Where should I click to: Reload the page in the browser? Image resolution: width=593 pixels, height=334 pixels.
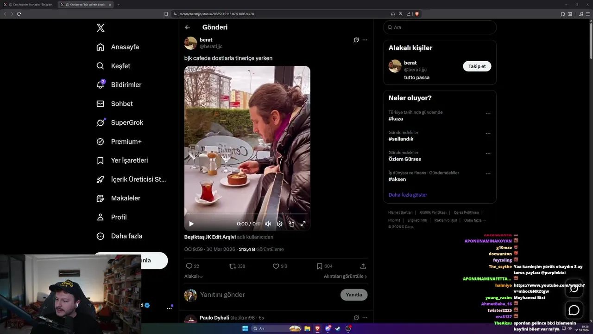pyautogui.click(x=19, y=14)
